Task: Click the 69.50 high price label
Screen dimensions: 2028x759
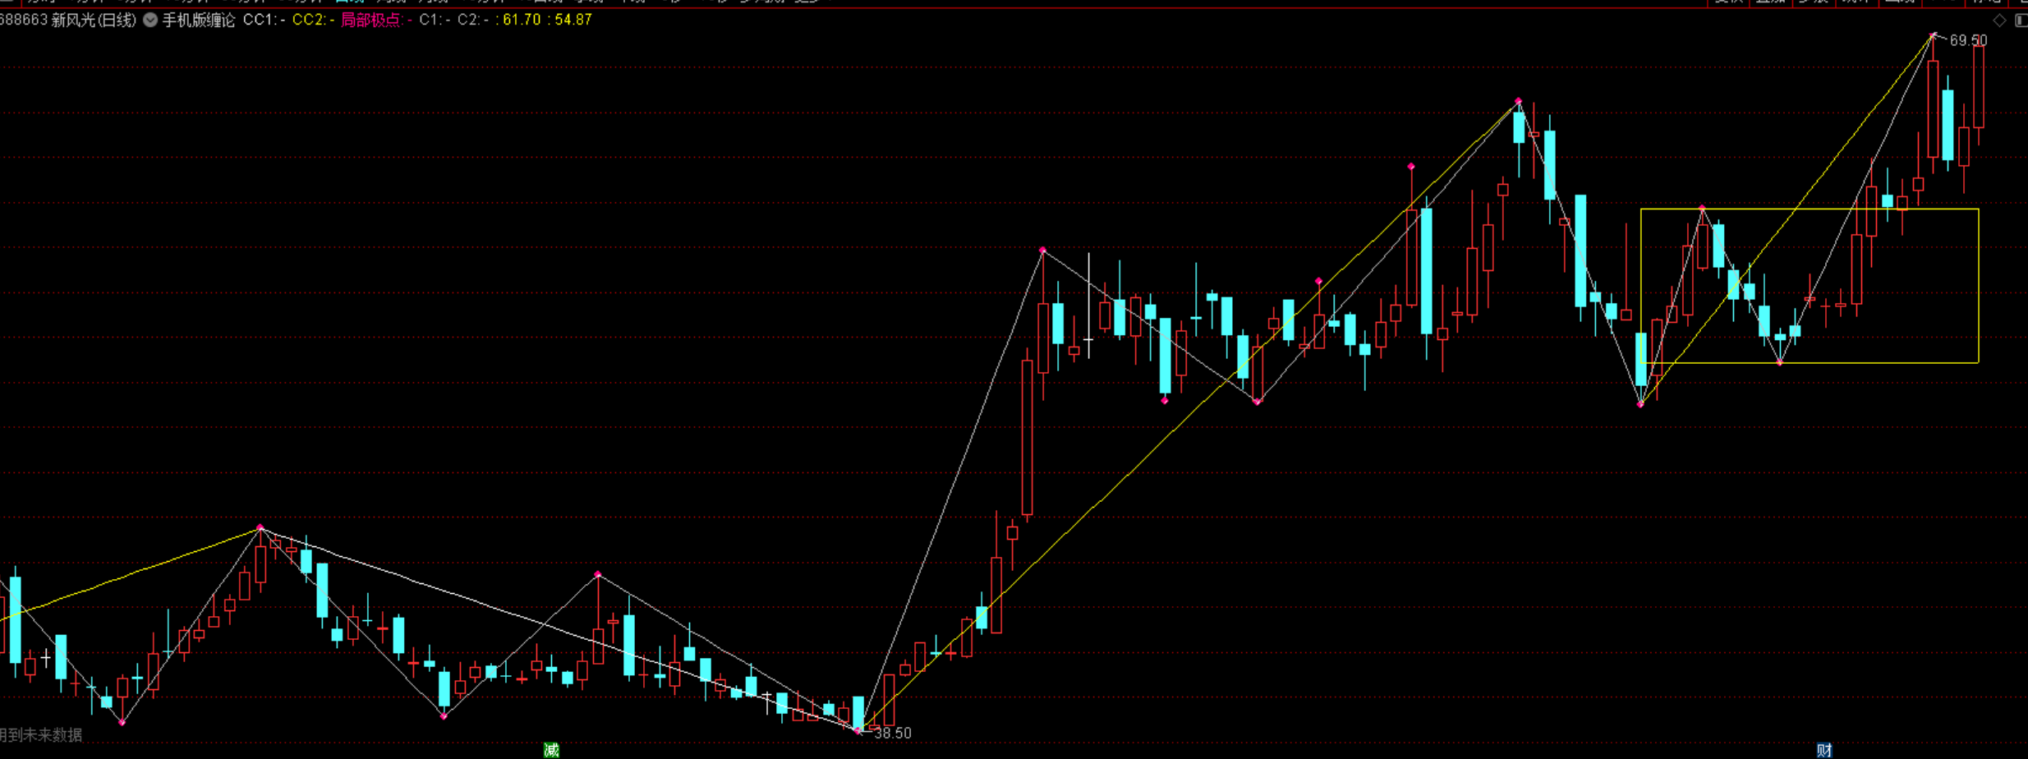Action: [1968, 40]
